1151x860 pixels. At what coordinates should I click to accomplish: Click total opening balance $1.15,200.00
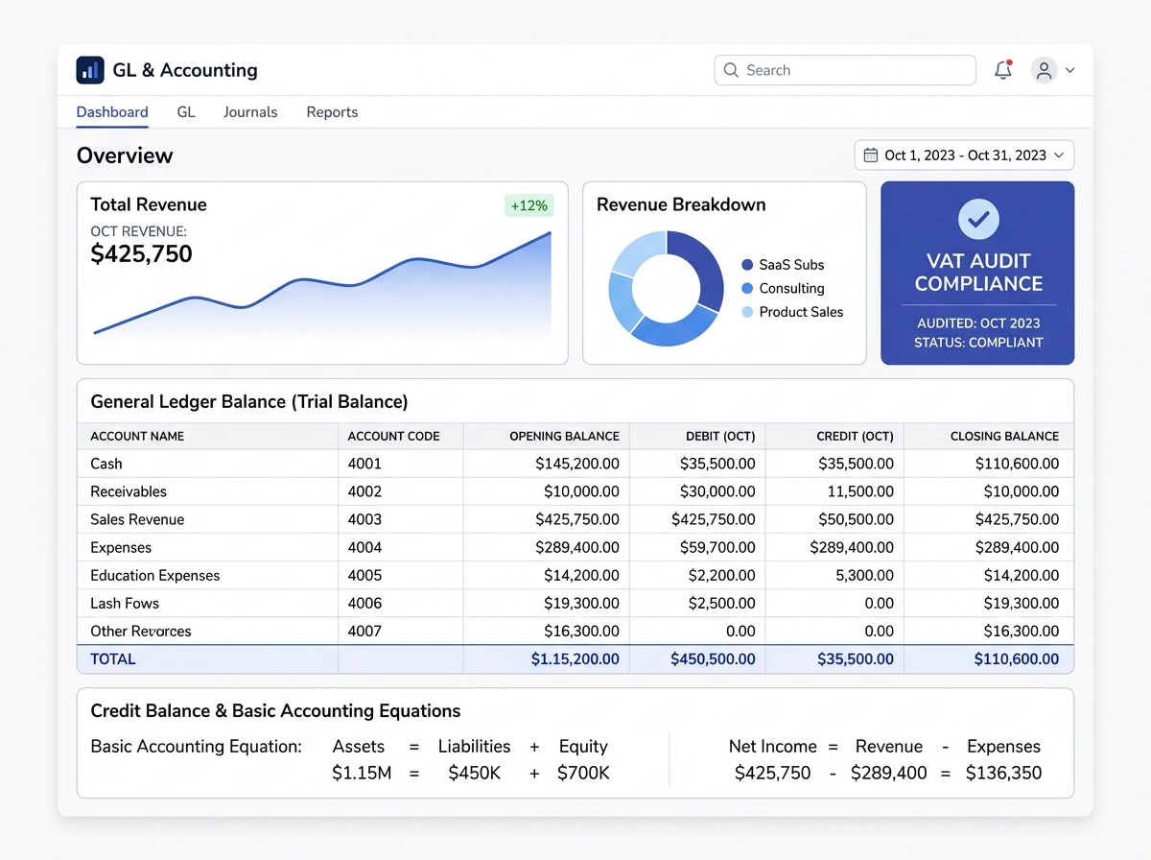(575, 658)
